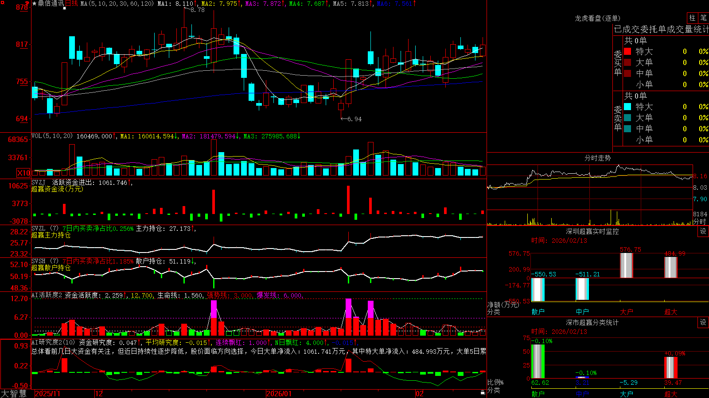Click the 爆发线: 6.000 label

coord(280,295)
